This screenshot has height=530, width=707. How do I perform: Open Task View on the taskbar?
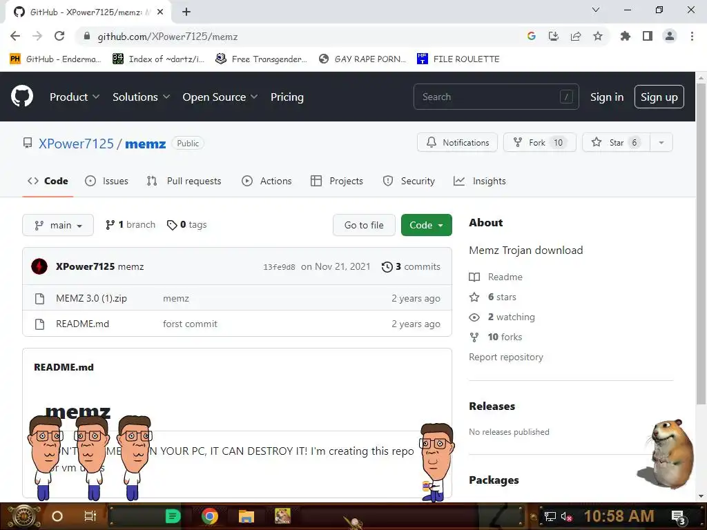(90, 516)
